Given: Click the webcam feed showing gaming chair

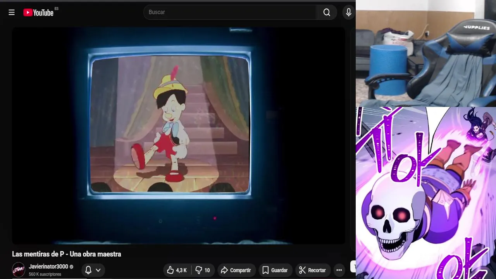Looking at the screenshot, I should click(426, 53).
